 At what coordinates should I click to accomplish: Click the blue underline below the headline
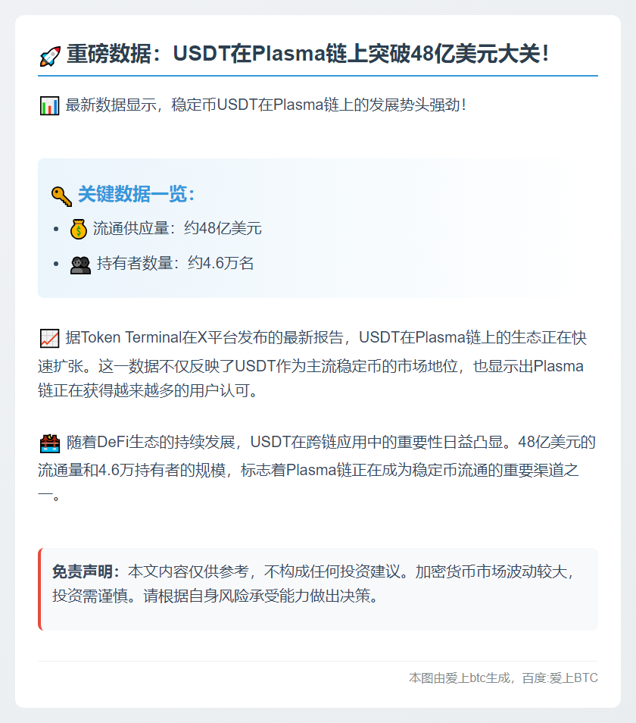point(318,76)
